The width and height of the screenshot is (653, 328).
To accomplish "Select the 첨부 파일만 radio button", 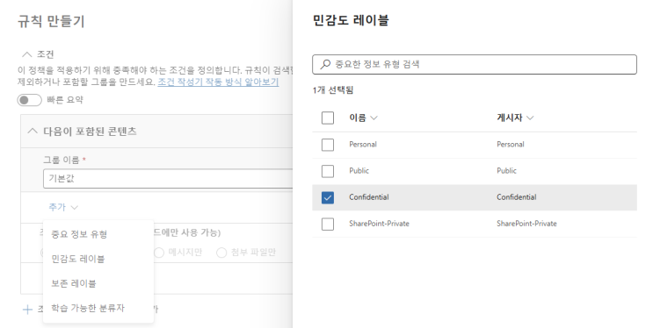I will (221, 253).
